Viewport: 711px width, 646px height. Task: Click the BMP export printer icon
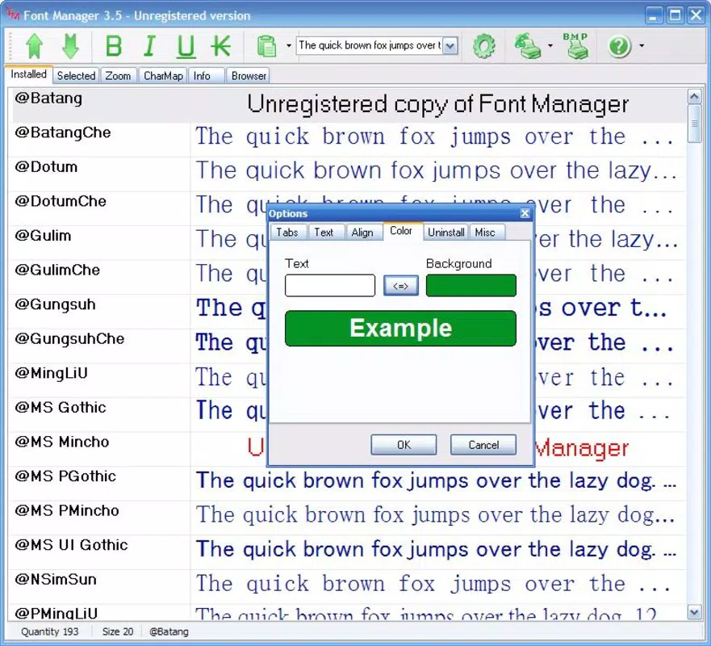pos(576,46)
